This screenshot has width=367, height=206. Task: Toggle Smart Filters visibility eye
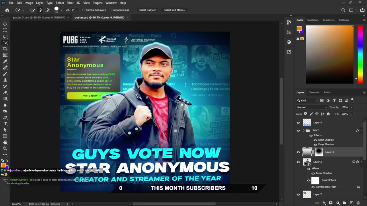click(x=309, y=181)
